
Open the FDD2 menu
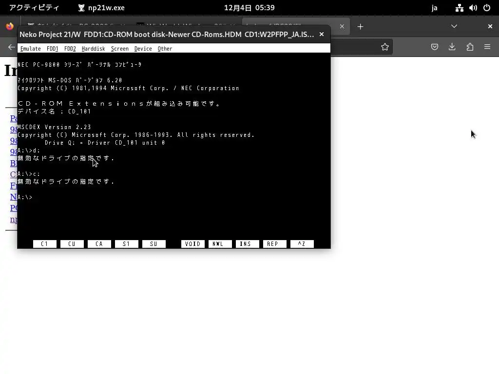(x=70, y=49)
